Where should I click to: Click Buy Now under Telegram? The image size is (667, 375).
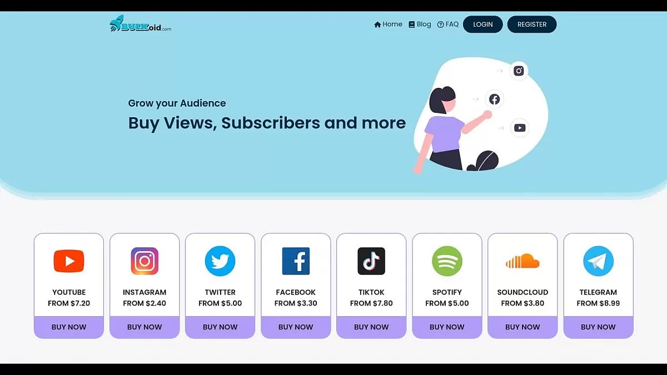(598, 327)
